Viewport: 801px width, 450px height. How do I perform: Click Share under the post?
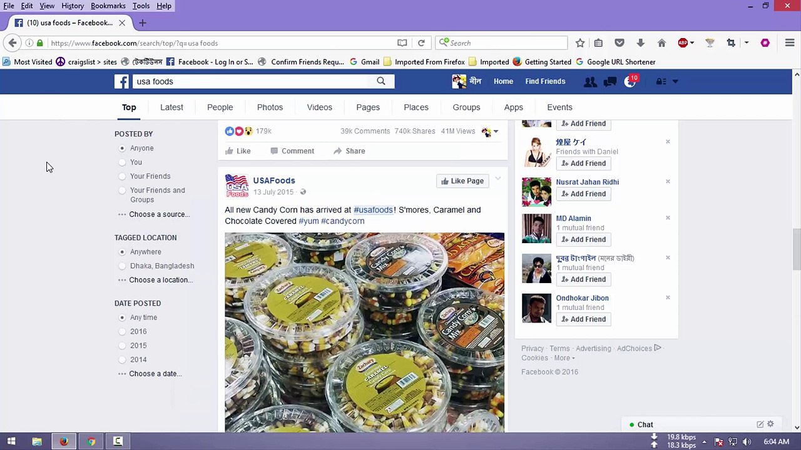(x=349, y=151)
